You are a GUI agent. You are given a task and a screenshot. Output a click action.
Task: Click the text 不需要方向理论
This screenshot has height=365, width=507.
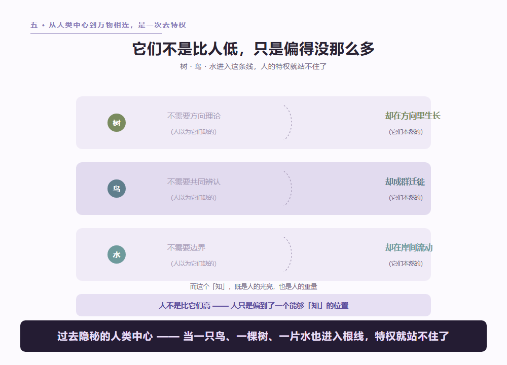194,116
